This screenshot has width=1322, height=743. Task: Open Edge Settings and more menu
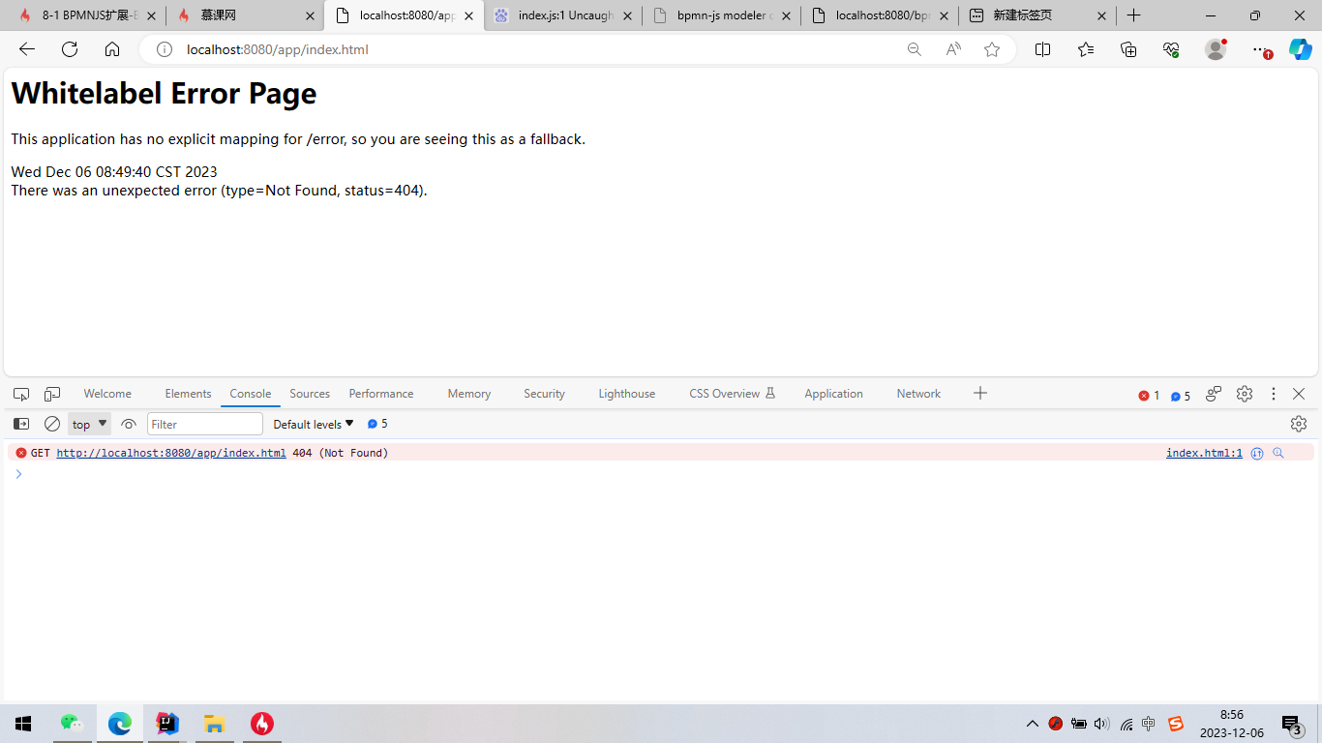click(1259, 49)
